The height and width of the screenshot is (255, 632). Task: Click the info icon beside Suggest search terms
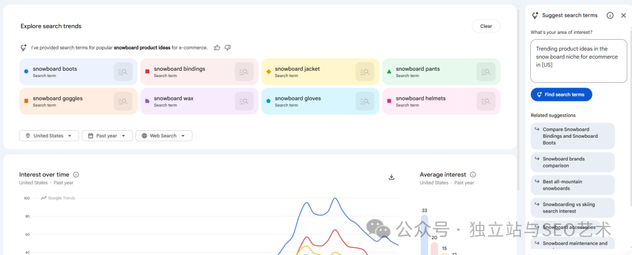610,16
